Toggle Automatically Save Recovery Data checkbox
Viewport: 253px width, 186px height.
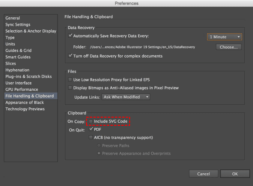[70, 36]
